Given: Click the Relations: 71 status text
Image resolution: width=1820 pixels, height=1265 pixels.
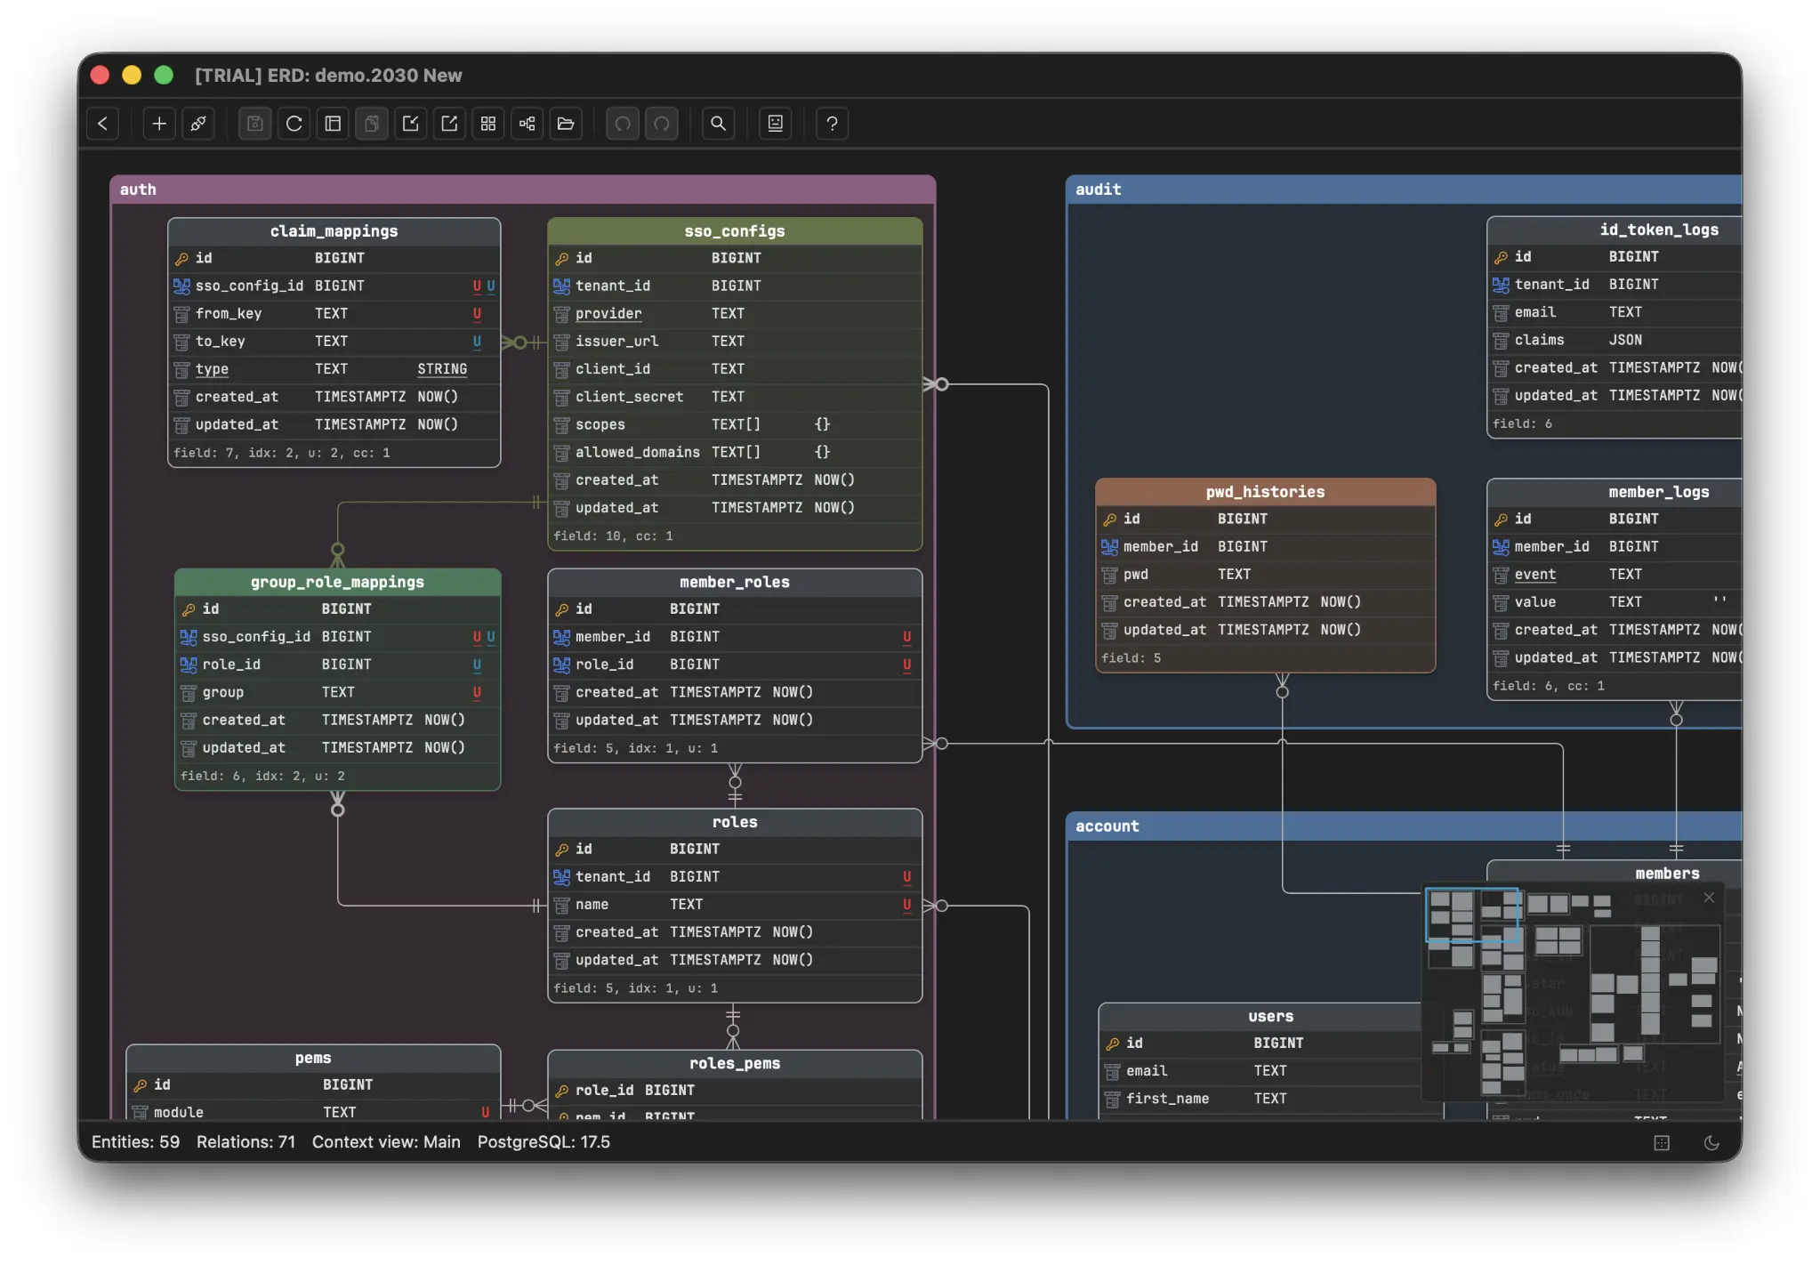Looking at the screenshot, I should point(246,1143).
